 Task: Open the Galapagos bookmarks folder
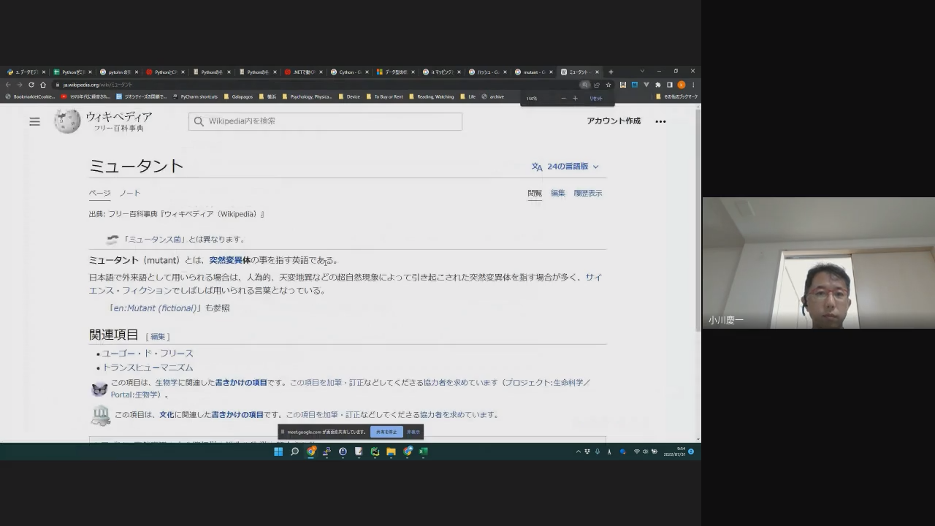click(238, 96)
